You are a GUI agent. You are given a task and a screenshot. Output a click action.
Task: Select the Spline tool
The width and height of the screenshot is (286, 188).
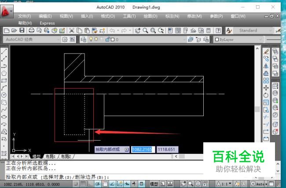click(x=4, y=110)
